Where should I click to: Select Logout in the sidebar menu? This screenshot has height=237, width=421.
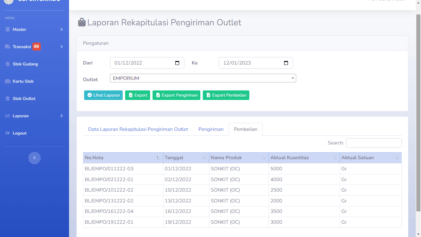point(19,133)
